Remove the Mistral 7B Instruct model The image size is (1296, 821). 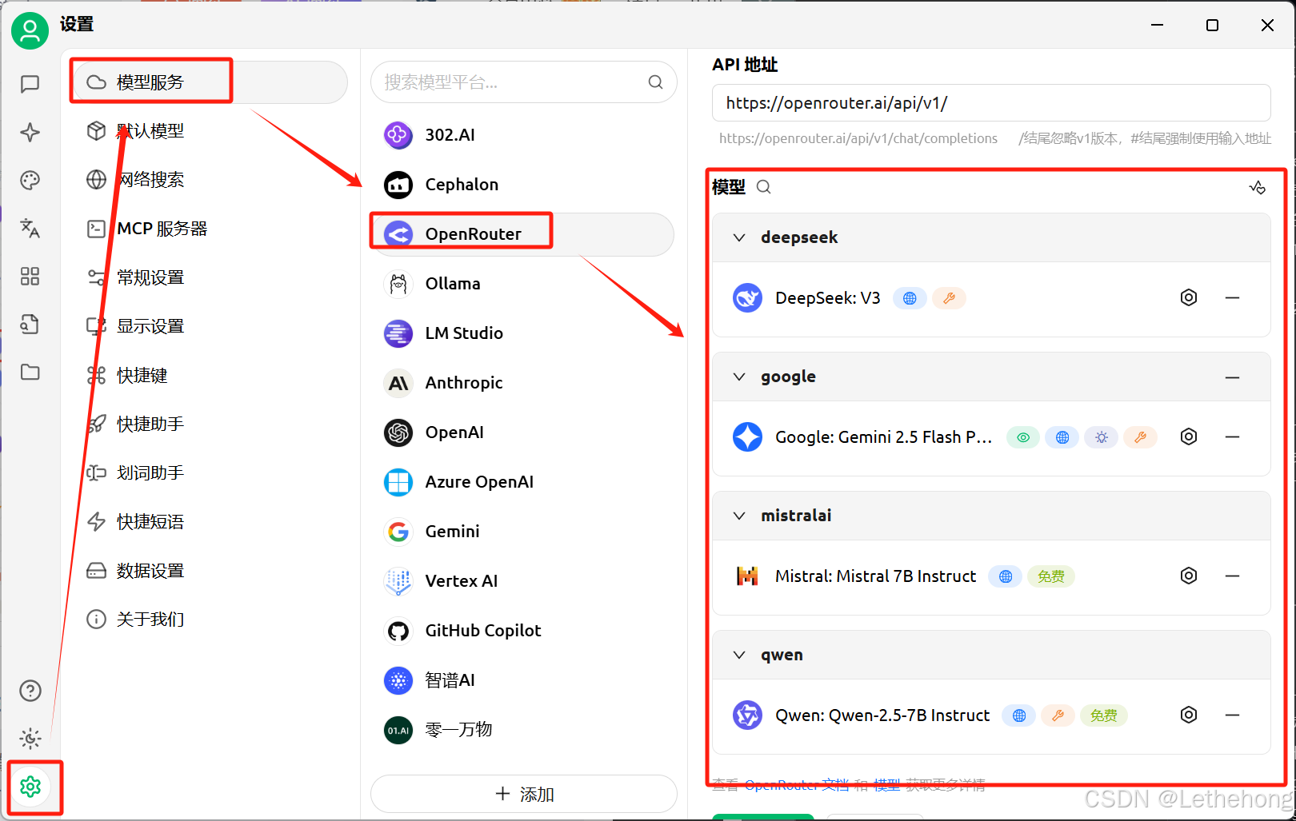coord(1232,576)
